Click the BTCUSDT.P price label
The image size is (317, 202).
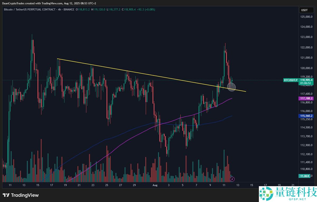tap(290, 80)
